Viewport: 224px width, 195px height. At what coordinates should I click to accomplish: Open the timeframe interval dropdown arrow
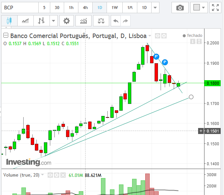coord(155,8)
